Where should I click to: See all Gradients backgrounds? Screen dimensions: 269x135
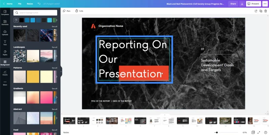[x=54, y=89]
